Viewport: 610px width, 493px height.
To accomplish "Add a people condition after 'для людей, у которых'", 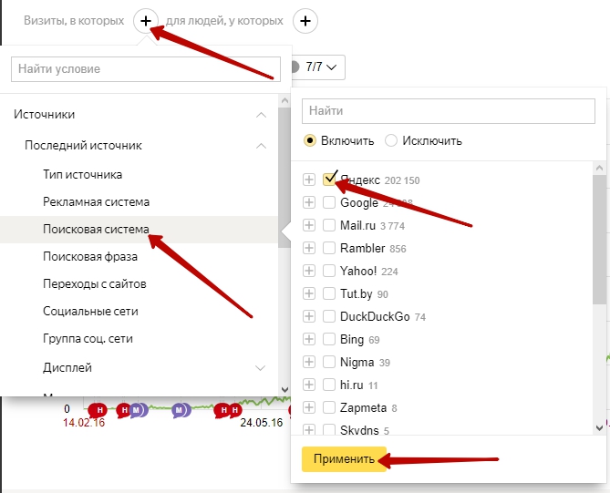I will [305, 21].
